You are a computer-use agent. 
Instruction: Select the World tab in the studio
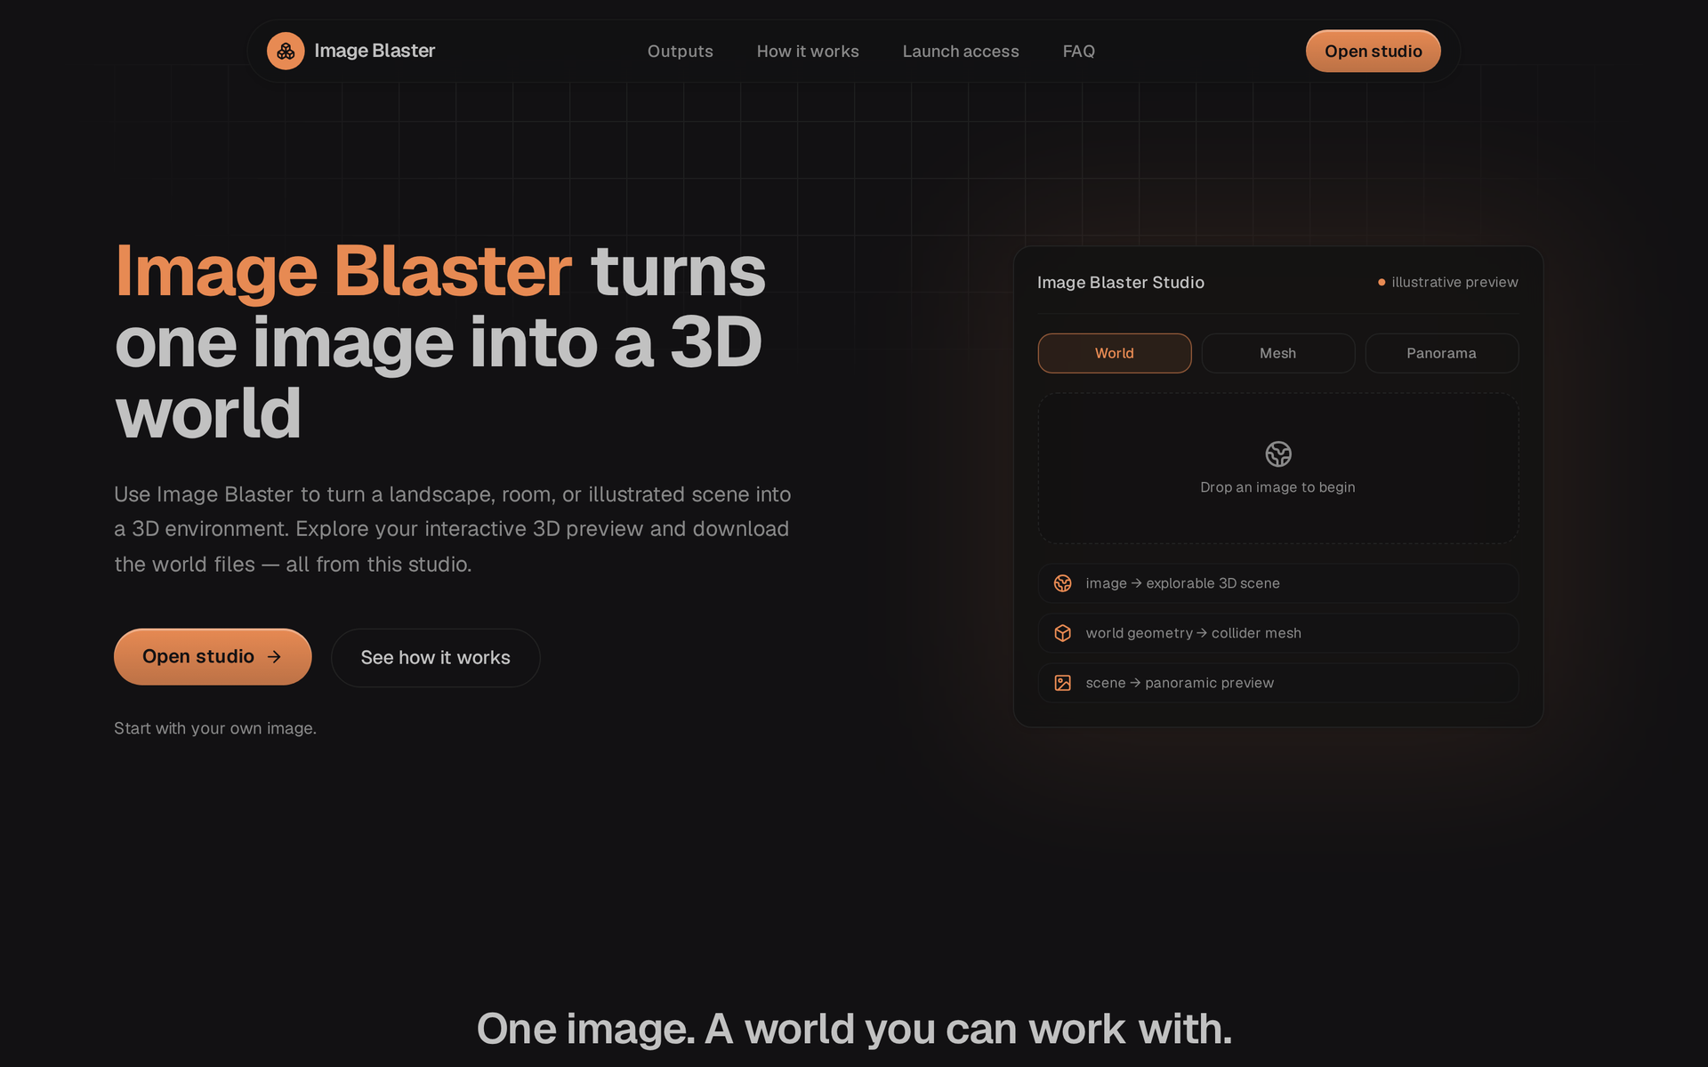(x=1115, y=353)
